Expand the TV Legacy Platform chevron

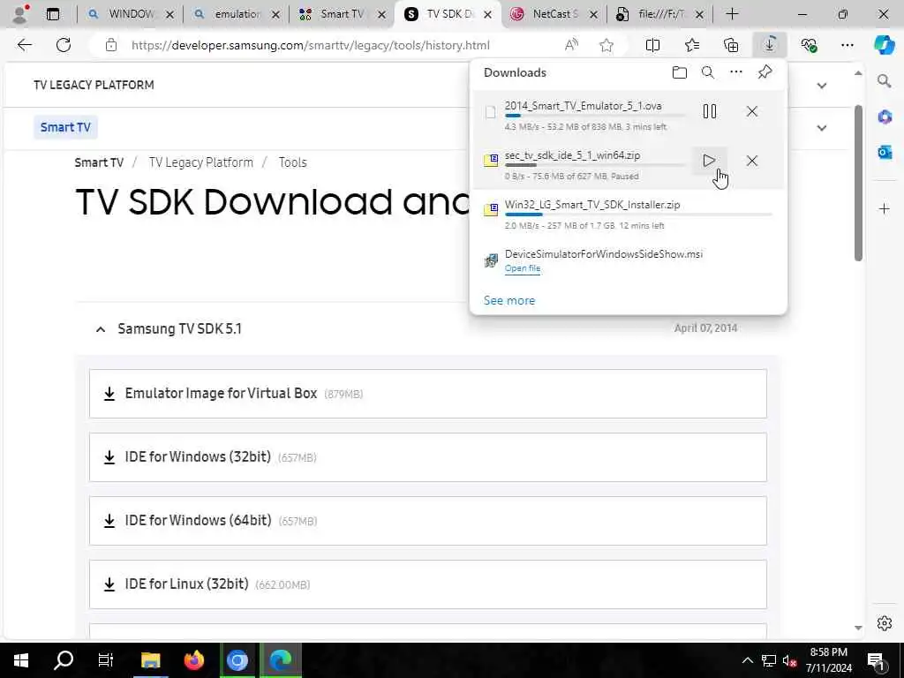(x=822, y=86)
